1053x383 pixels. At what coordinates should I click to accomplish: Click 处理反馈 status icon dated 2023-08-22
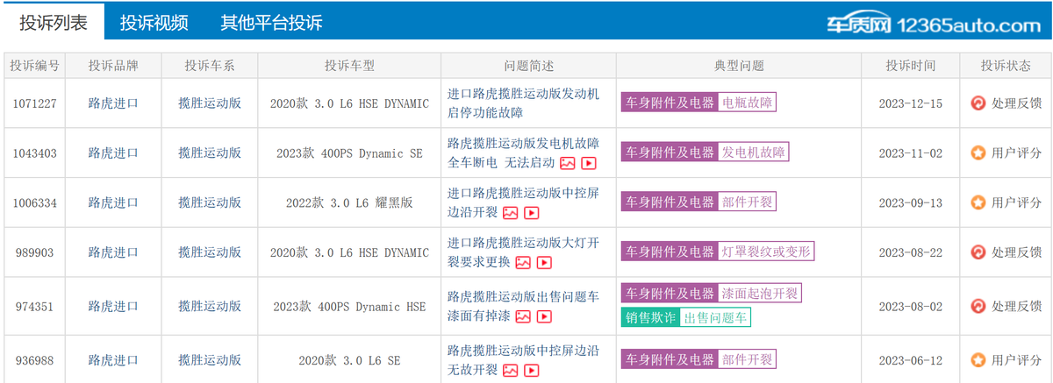click(978, 252)
